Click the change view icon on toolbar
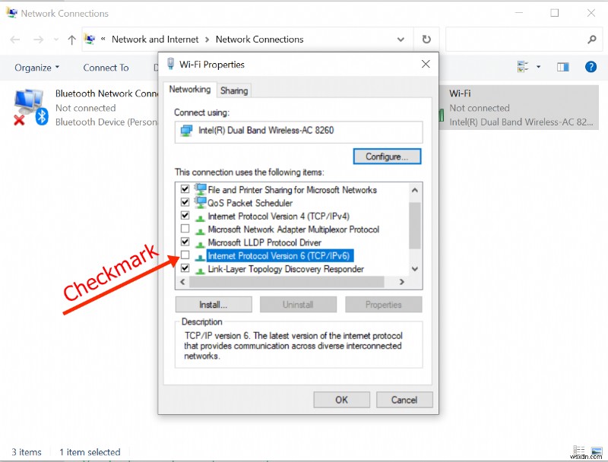 tap(521, 67)
